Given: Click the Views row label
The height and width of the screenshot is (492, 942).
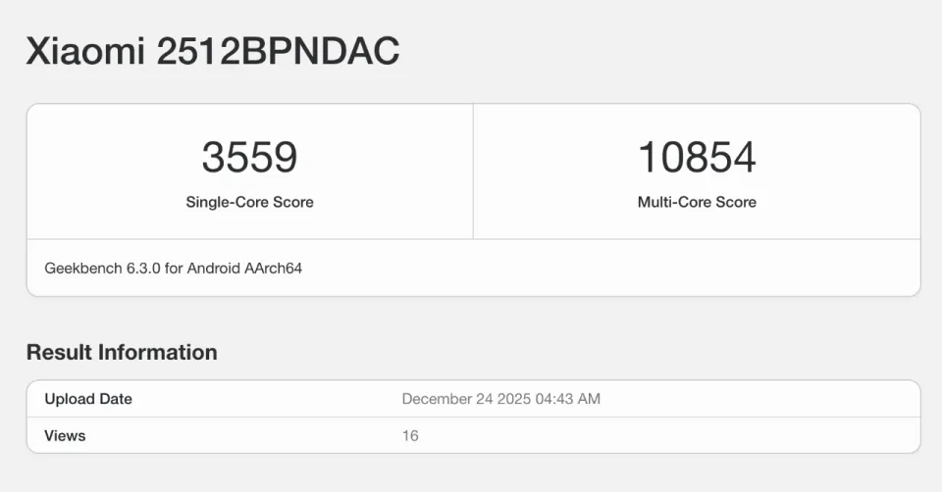Looking at the screenshot, I should click(65, 435).
